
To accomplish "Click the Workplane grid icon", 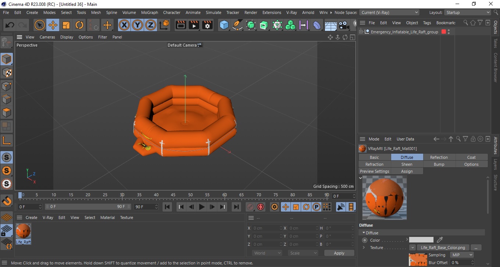I will 7,217.
